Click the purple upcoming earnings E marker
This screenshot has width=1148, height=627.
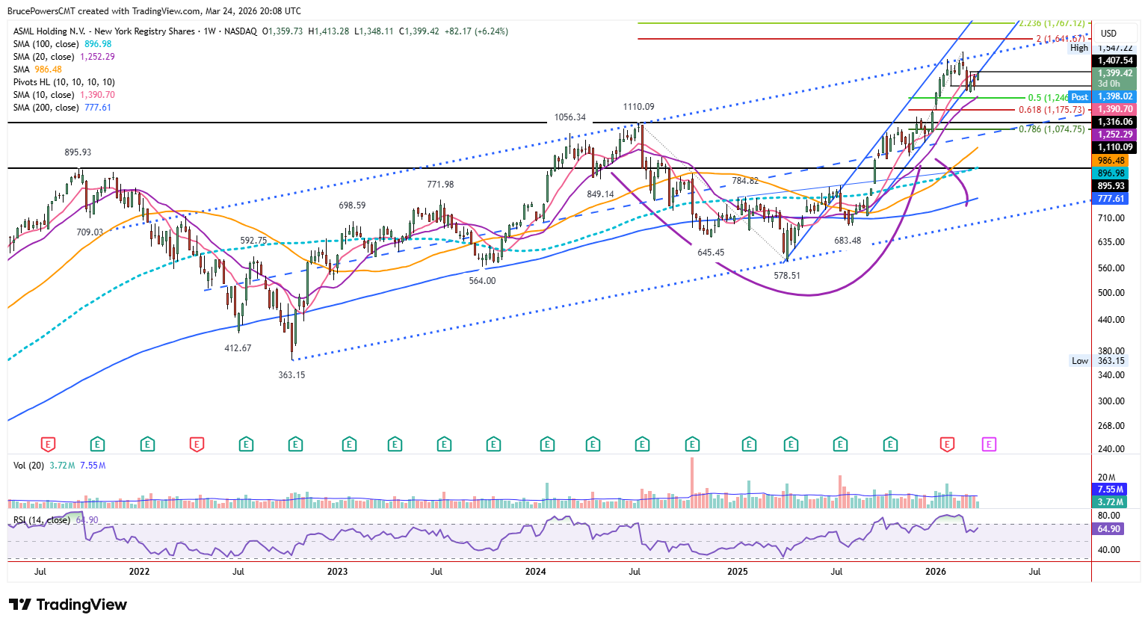(989, 445)
